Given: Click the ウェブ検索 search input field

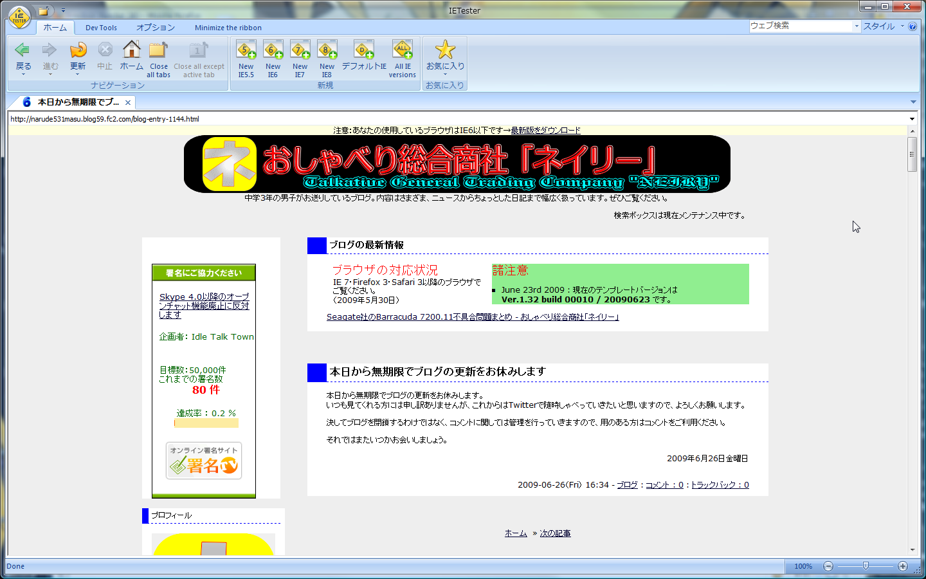Looking at the screenshot, I should pyautogui.click(x=801, y=26).
